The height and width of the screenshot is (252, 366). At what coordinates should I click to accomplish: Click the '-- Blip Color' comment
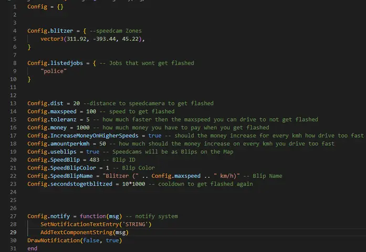point(134,168)
